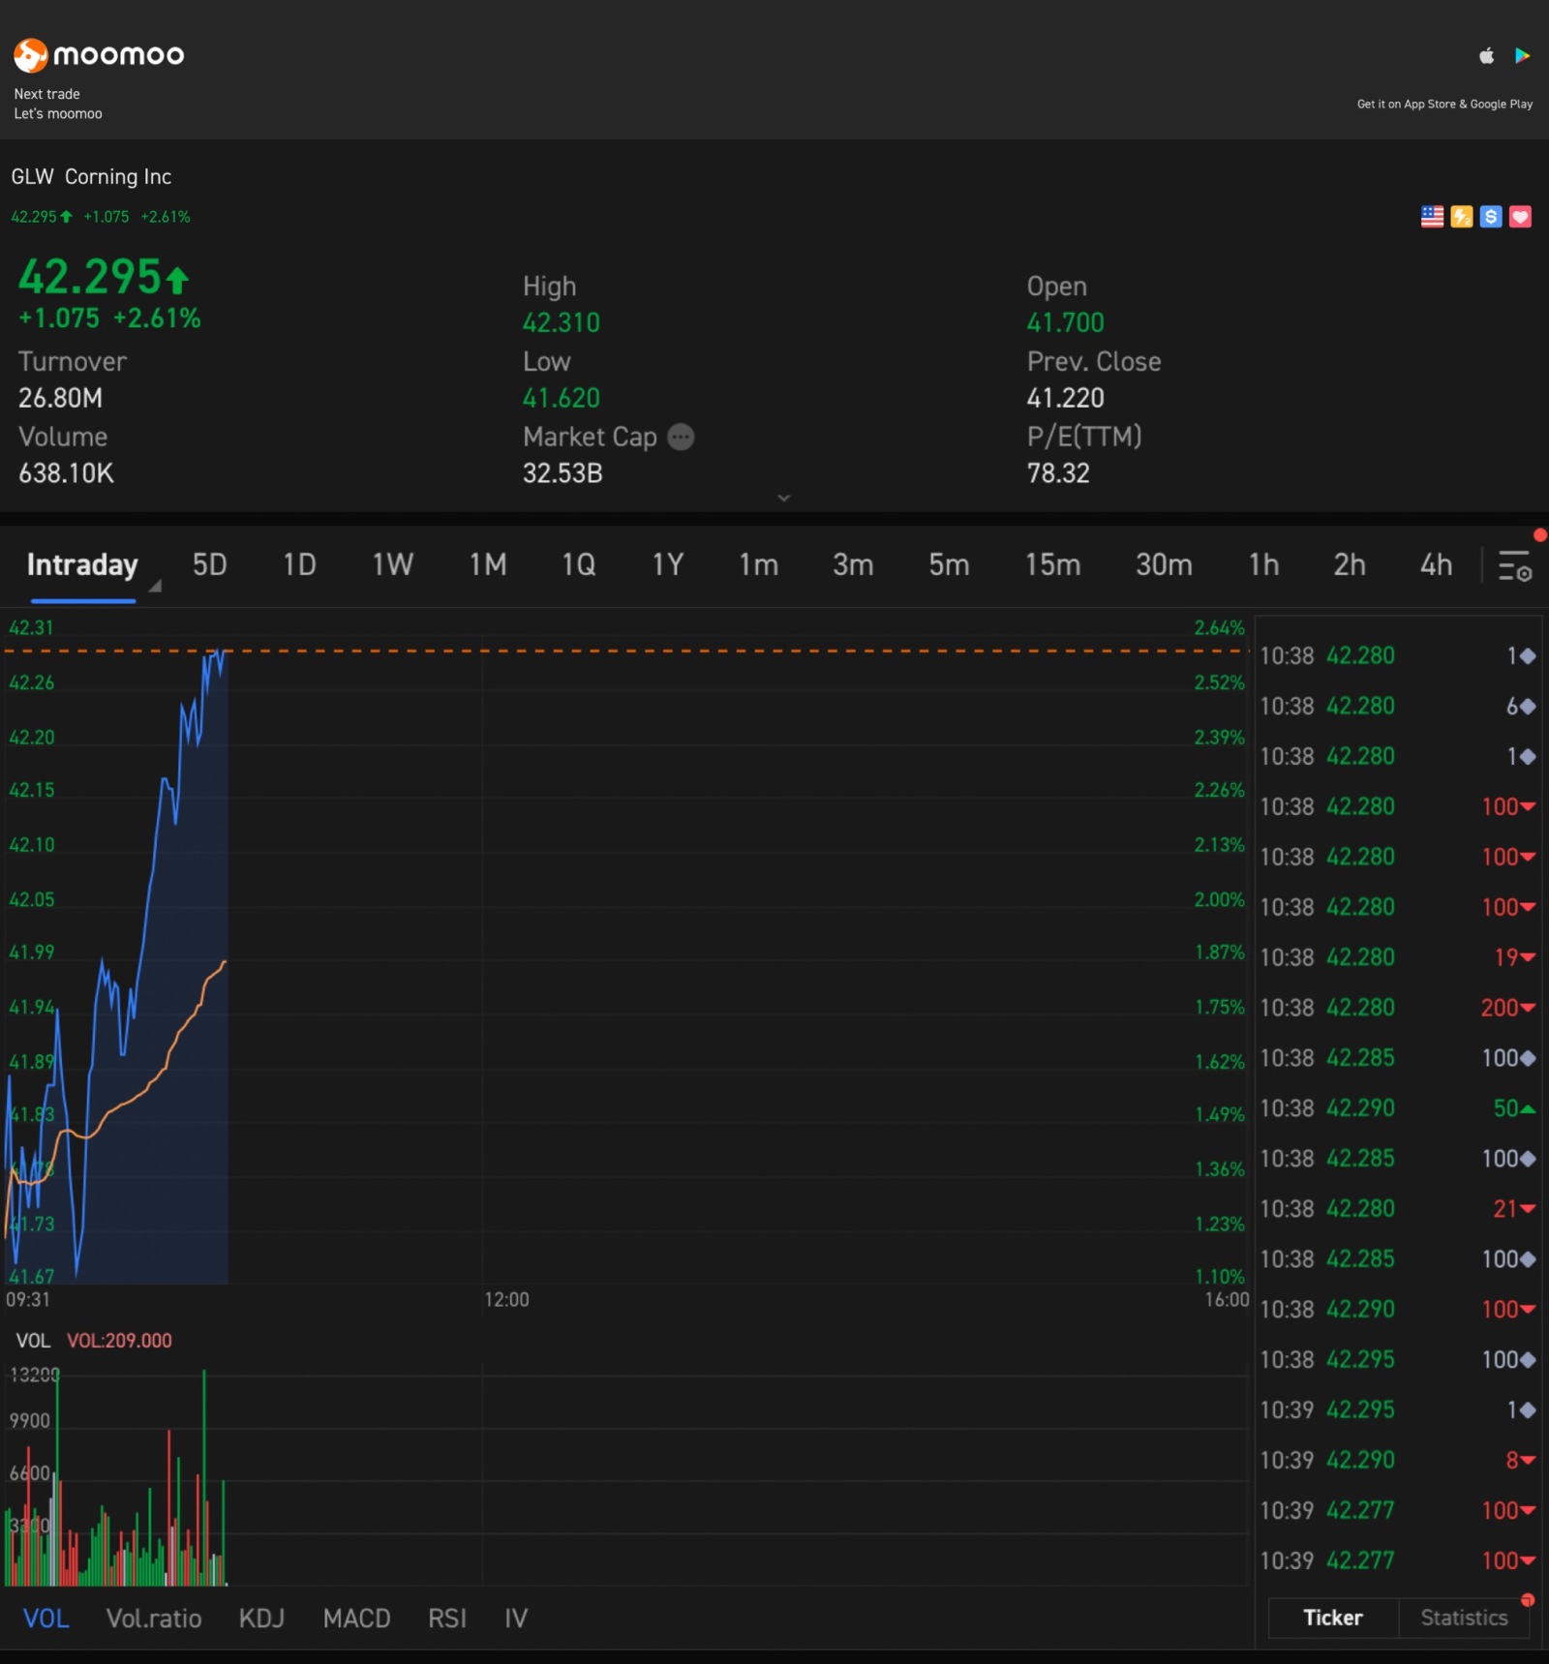1549x1664 pixels.
Task: Select the 5m interval
Action: point(949,564)
